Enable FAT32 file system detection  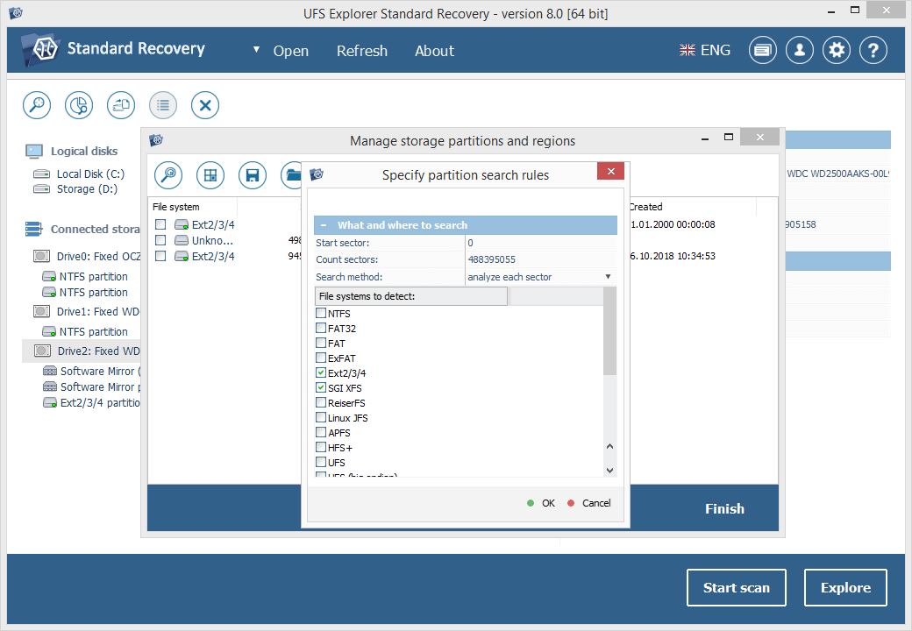pos(320,328)
